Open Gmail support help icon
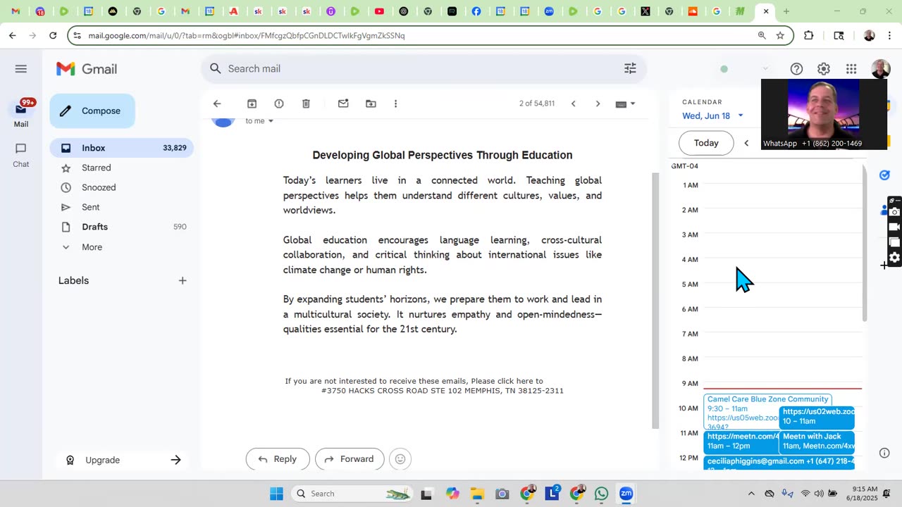The width and height of the screenshot is (902, 507). (x=796, y=69)
